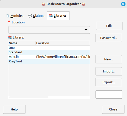Open the Password... dialog button
127x116 pixels.
click(x=109, y=38)
